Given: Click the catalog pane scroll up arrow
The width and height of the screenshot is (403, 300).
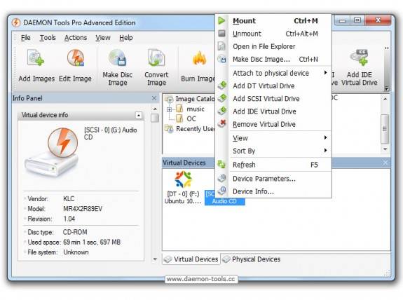Looking at the screenshot, I should pos(385,99).
